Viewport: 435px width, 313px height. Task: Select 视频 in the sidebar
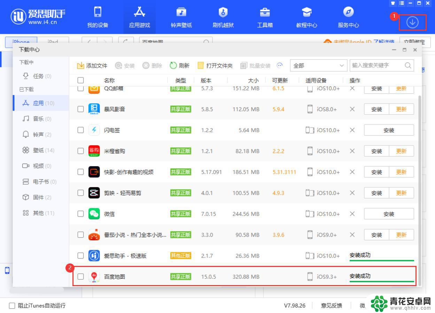[x=41, y=166]
